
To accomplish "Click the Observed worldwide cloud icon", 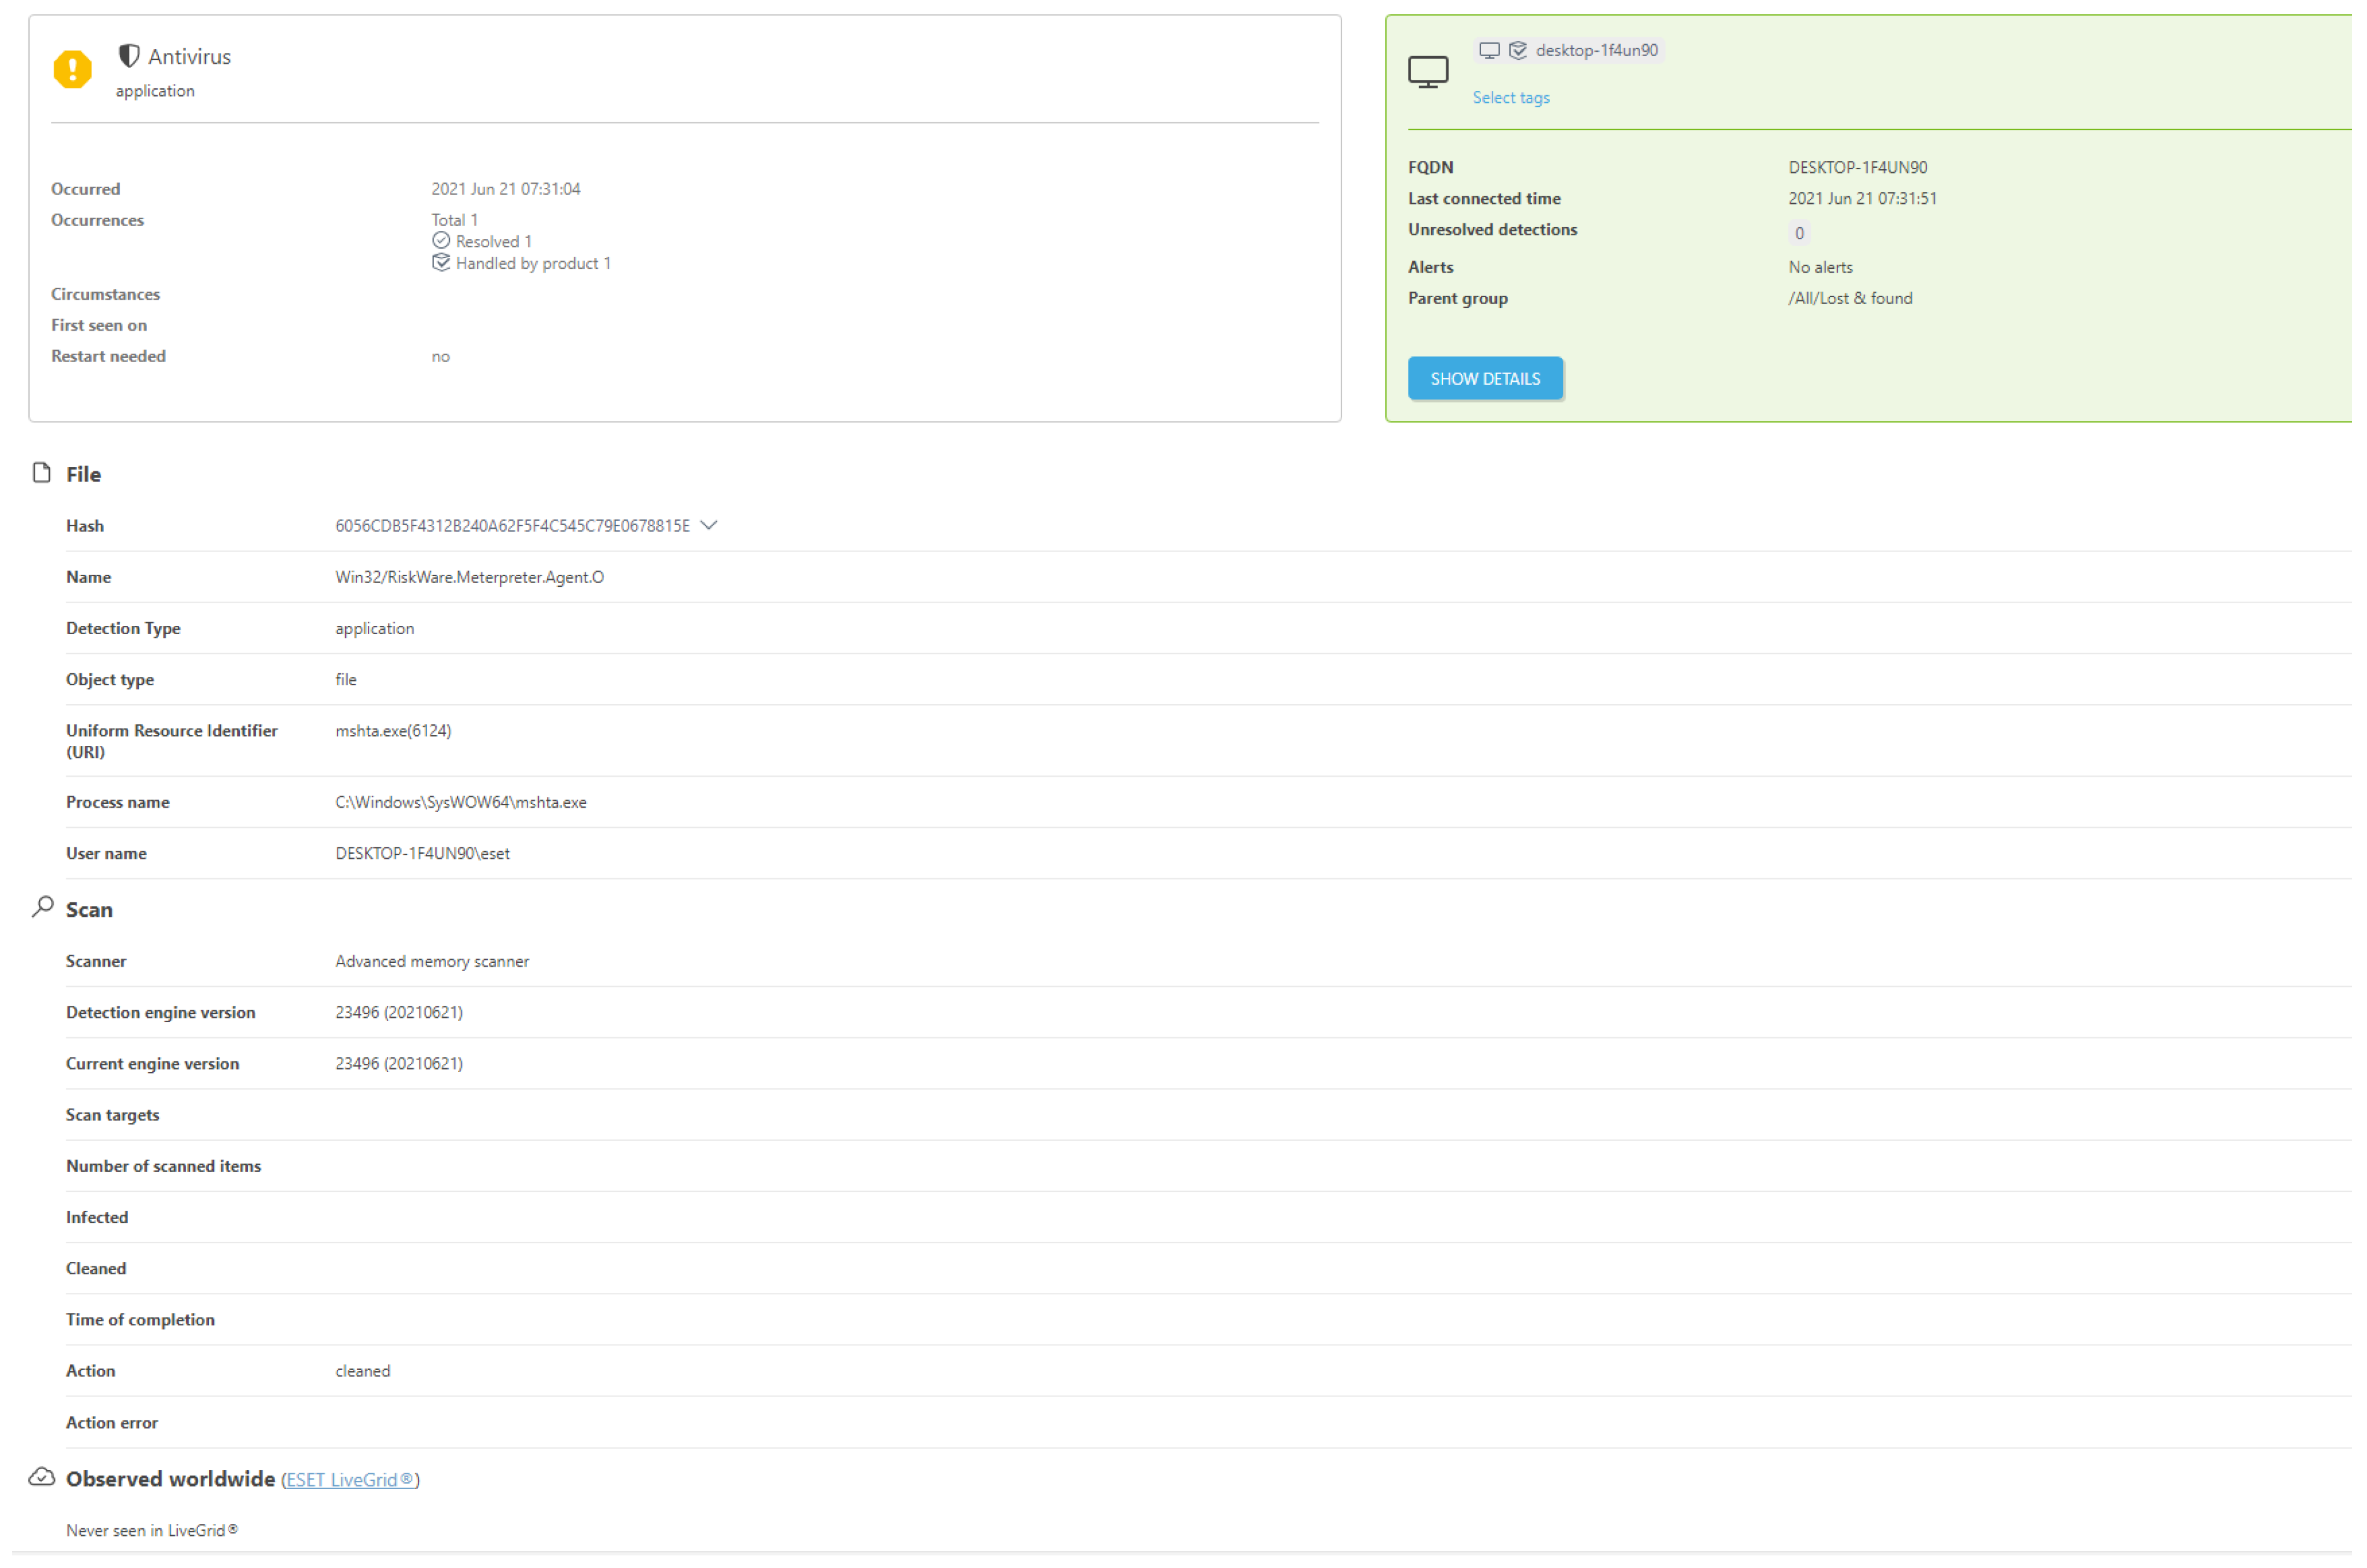I will tap(41, 1477).
